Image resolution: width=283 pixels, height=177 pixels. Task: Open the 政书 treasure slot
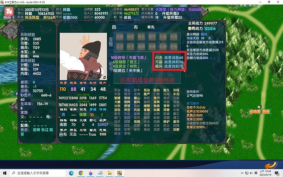130,46
